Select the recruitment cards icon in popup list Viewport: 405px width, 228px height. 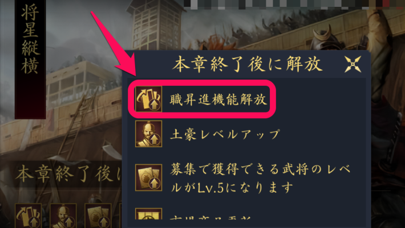pyautogui.click(x=149, y=177)
